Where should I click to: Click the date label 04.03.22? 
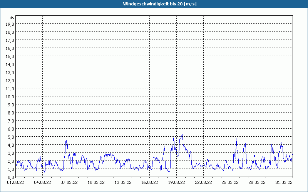[x=42, y=182]
